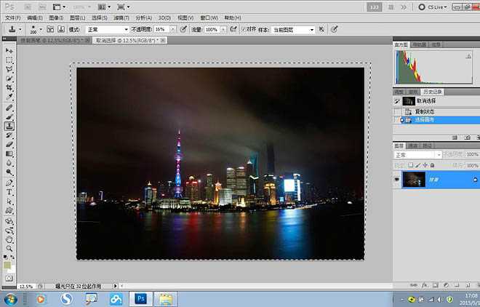The image size is (480, 307).
Task: Open the 模式 blend mode dropdown
Action: [107, 29]
